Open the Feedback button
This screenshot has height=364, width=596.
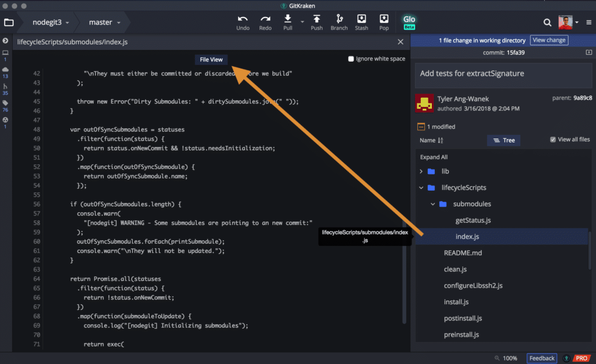pos(542,358)
